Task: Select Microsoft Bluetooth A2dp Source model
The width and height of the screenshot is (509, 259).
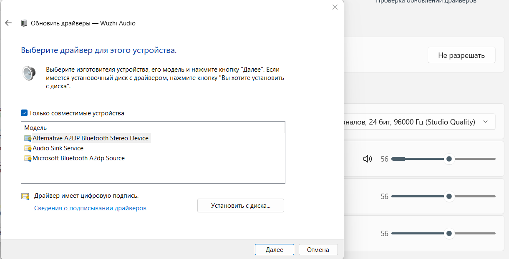Action: click(78, 158)
